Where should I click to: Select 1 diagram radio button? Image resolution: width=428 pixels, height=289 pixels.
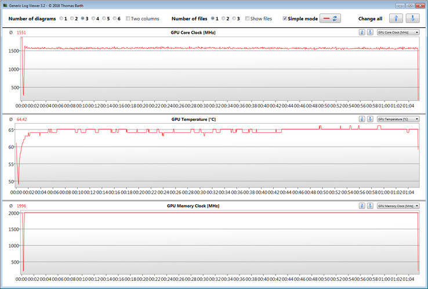[x=61, y=19]
